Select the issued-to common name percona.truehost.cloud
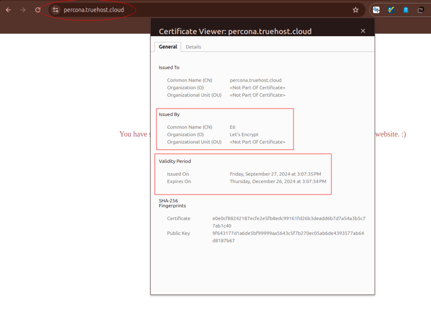431x320 pixels. tap(255, 80)
